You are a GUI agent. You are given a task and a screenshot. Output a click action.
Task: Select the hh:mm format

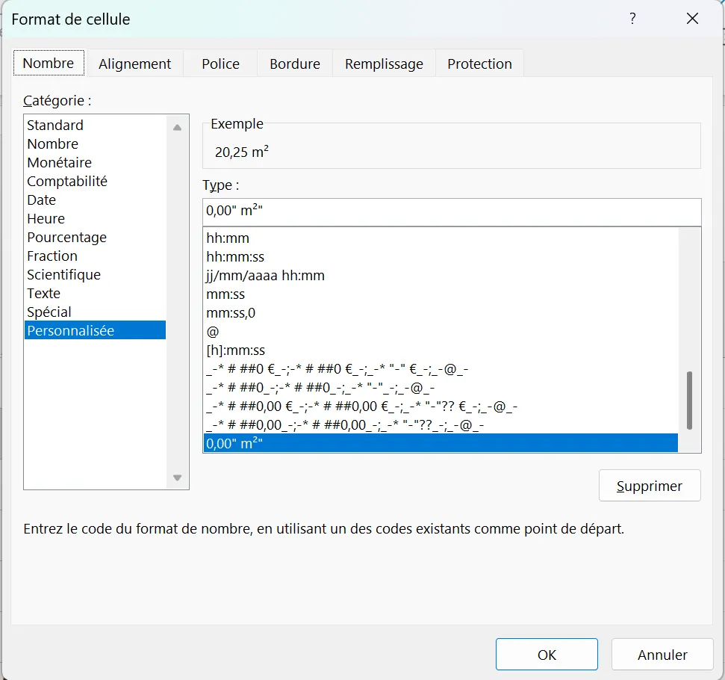(x=441, y=238)
